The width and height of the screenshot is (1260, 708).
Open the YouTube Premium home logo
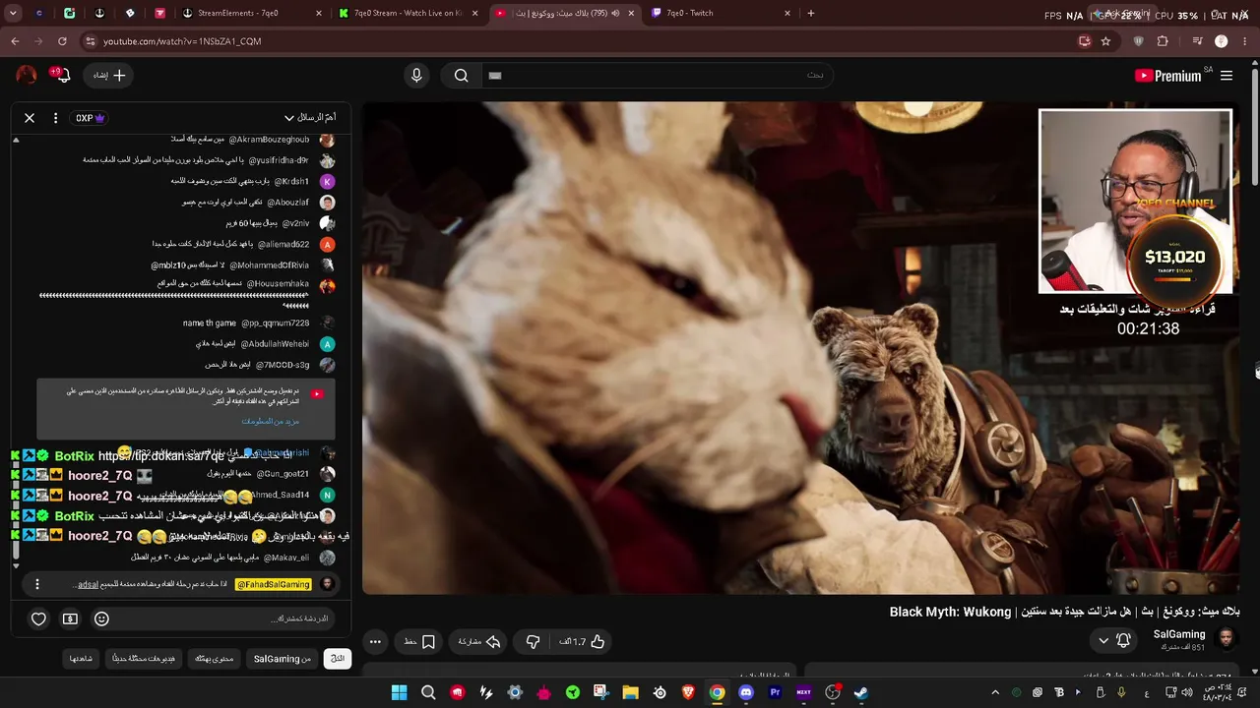[x=1167, y=76]
